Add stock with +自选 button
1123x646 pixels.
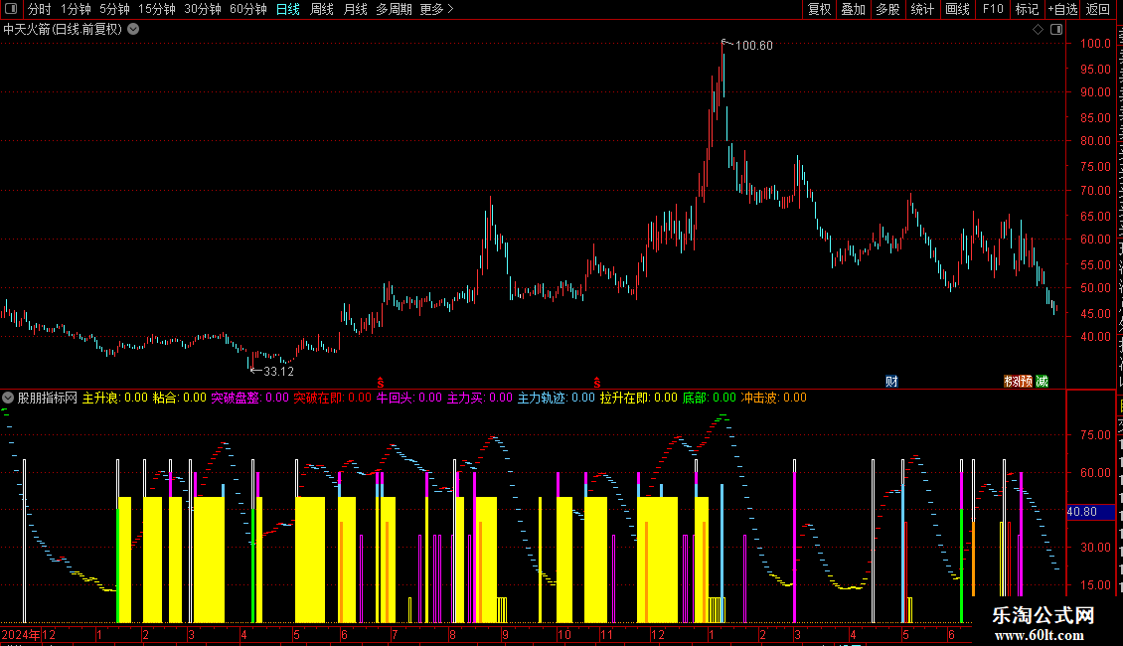1062,9
